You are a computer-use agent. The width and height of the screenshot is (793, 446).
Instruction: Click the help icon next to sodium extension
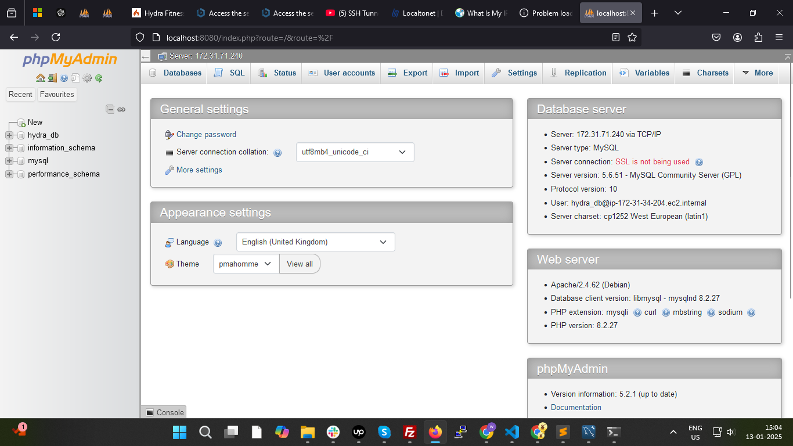(751, 312)
